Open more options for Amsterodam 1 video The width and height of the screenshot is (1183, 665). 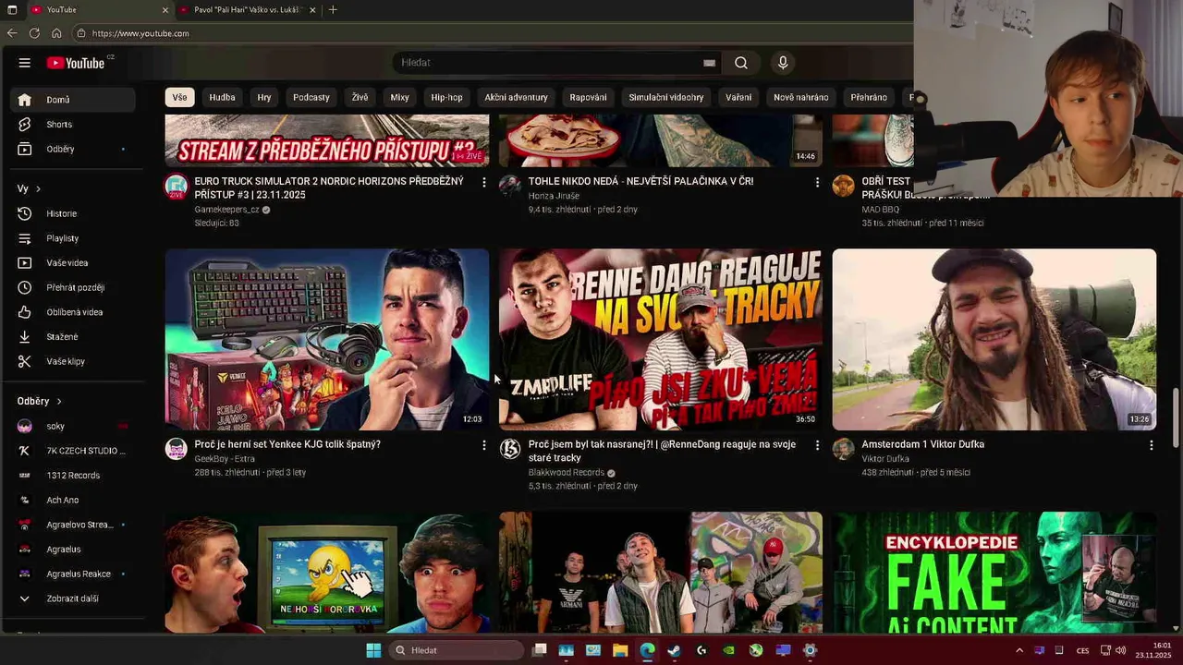[x=1151, y=445]
